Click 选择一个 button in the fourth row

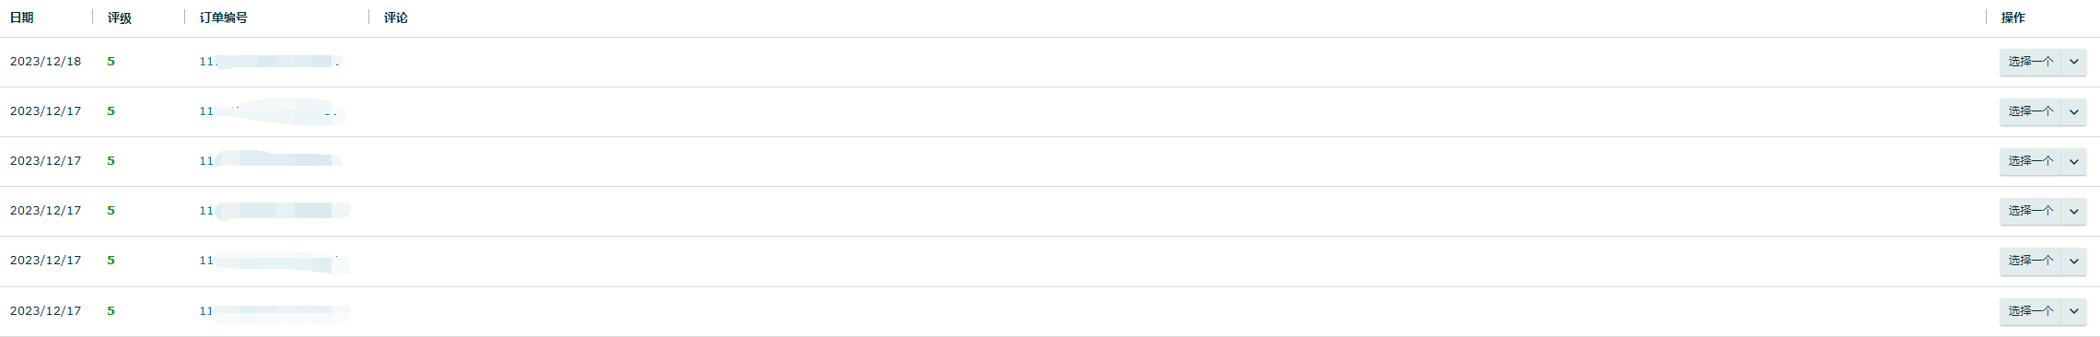click(x=2030, y=211)
